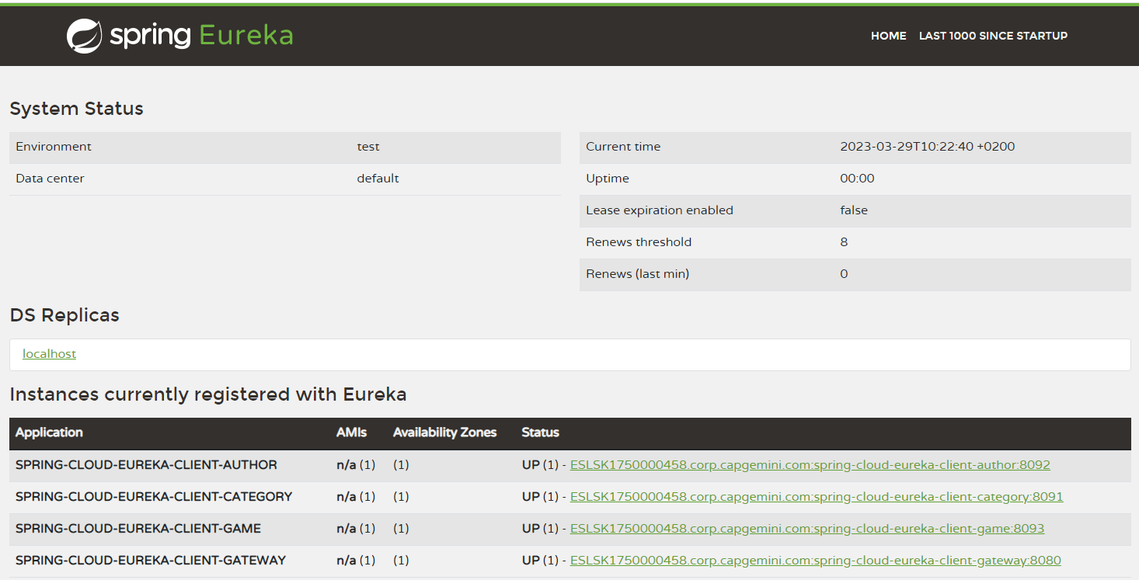Click the Availability Zones column header

coord(444,432)
